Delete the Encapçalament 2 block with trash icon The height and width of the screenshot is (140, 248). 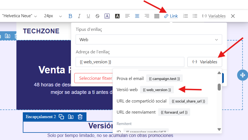click(80, 117)
